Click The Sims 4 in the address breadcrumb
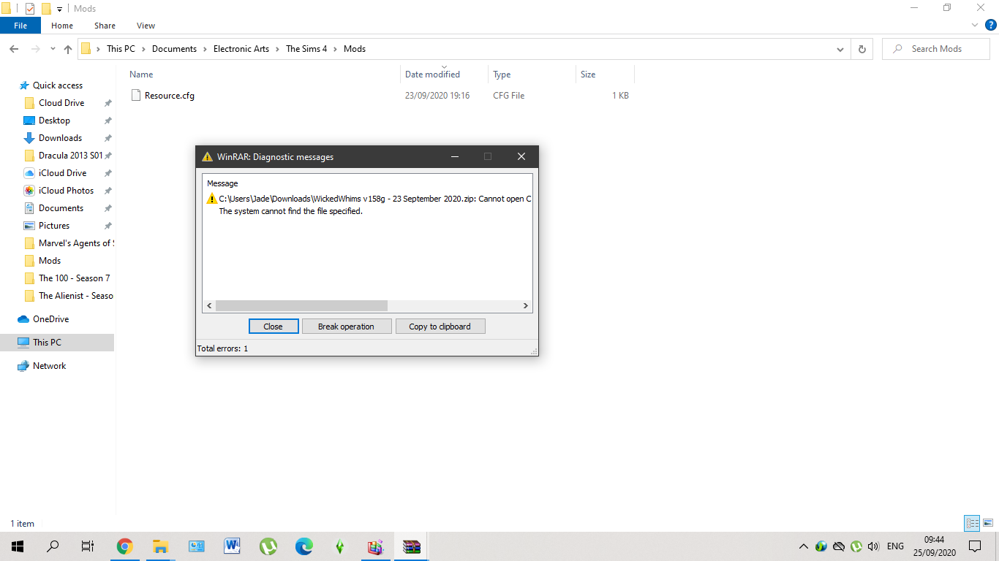The image size is (999, 561). (306, 49)
